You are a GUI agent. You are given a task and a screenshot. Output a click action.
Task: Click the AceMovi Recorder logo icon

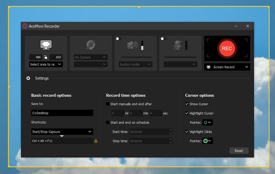pos(25,26)
